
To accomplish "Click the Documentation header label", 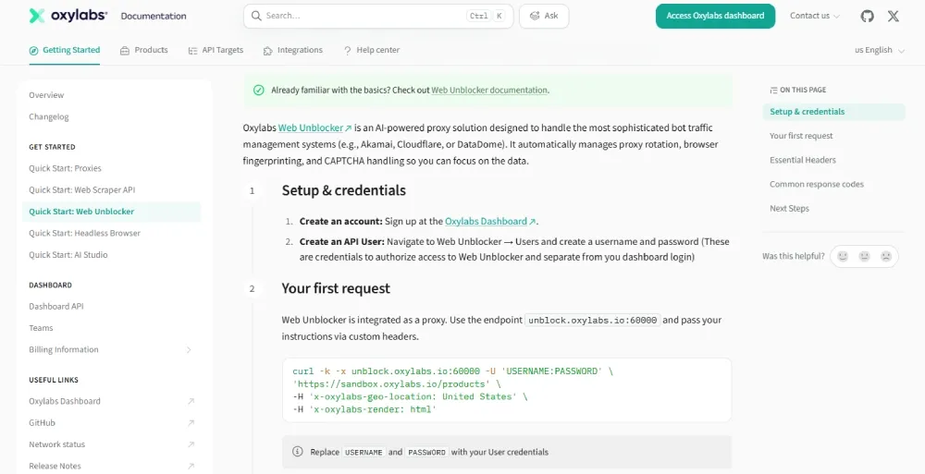I will (x=154, y=16).
